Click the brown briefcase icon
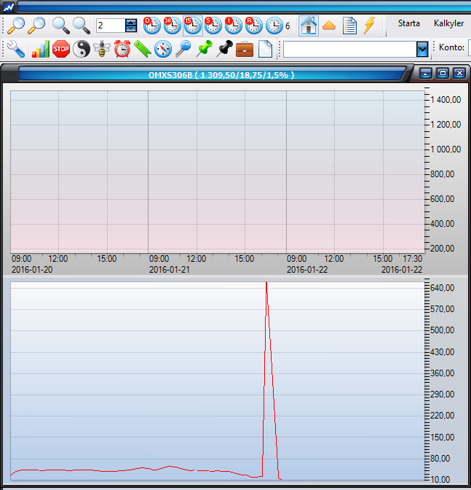Image resolution: width=471 pixels, height=490 pixels. click(245, 50)
